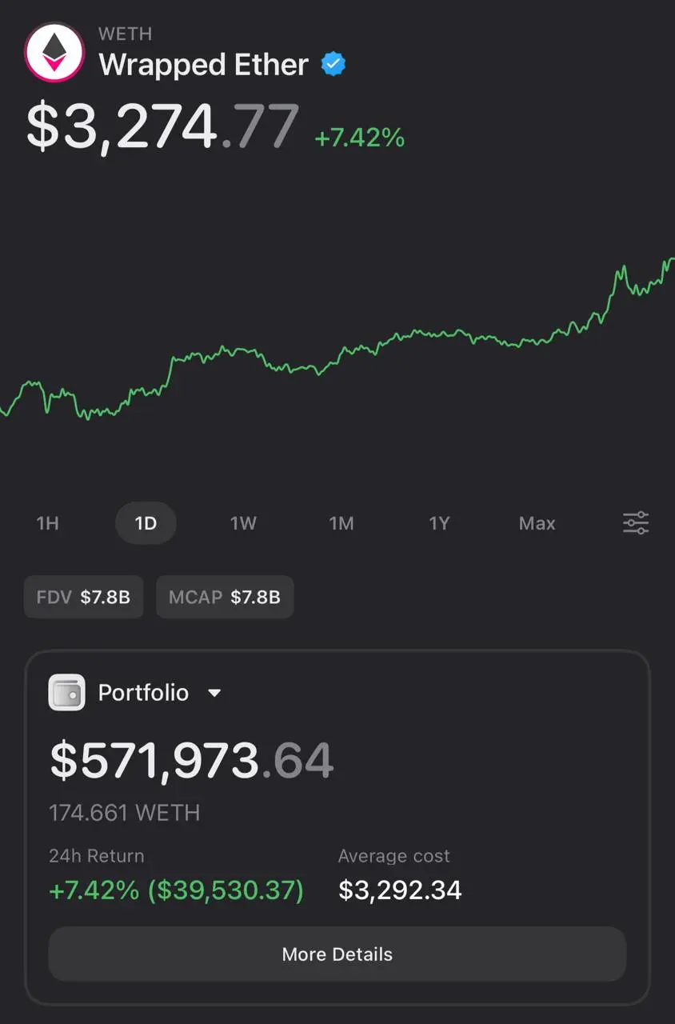The image size is (675, 1024).
Task: Show the Max price history
Action: pyautogui.click(x=537, y=523)
